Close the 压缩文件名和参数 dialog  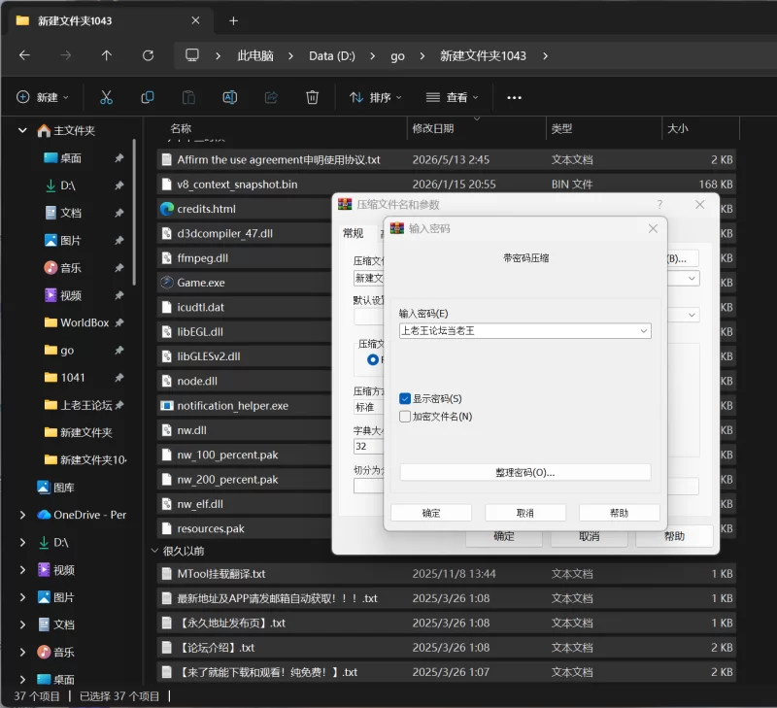[x=699, y=205]
